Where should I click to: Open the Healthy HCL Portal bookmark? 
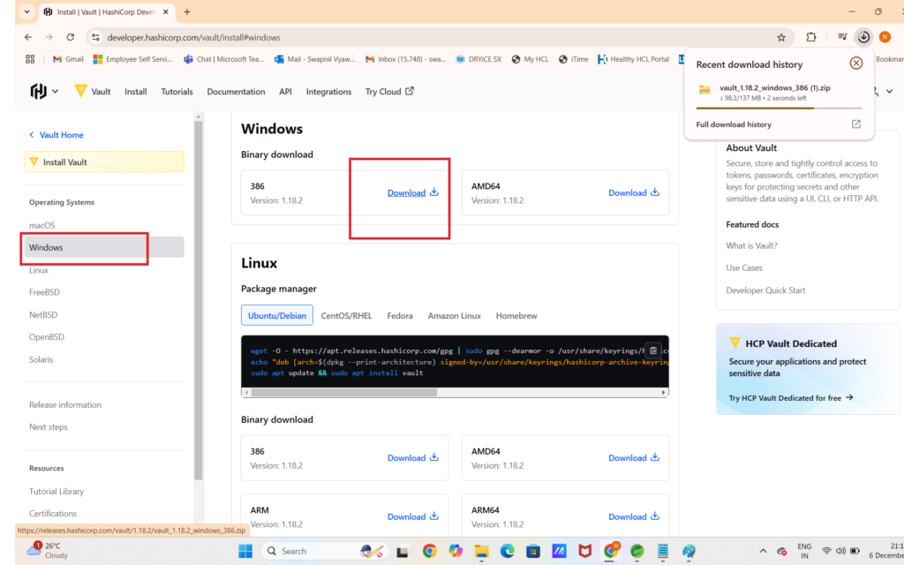[x=634, y=59]
